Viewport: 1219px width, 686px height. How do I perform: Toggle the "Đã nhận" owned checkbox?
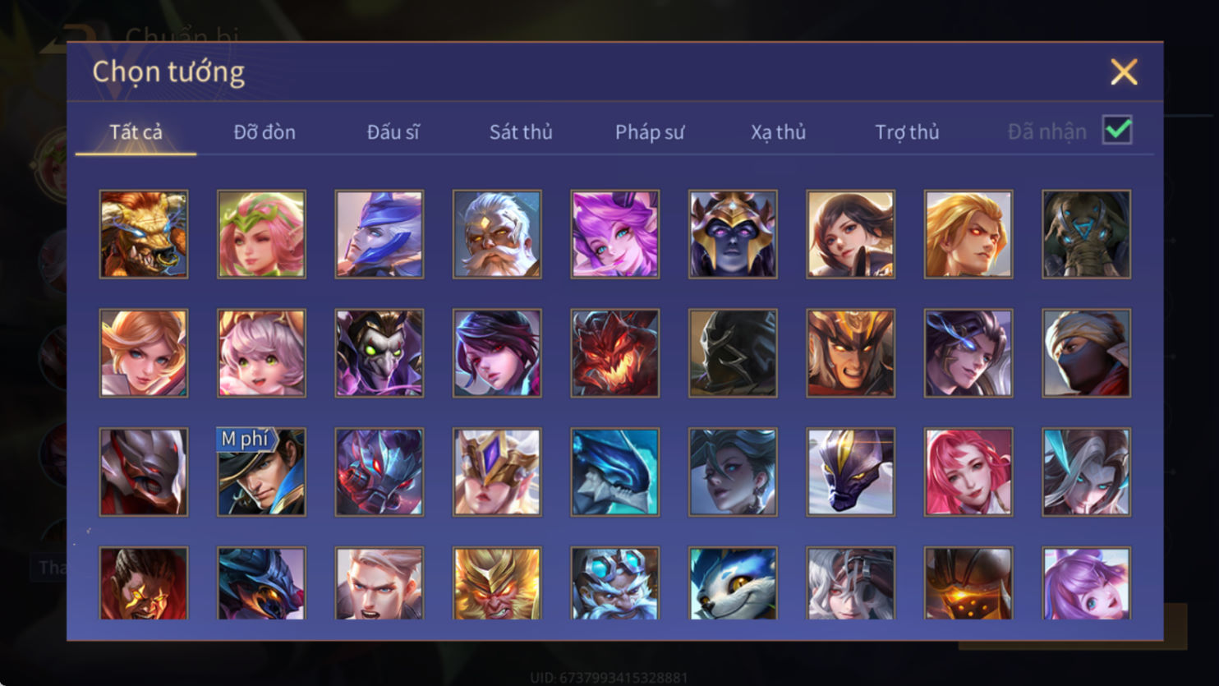[x=1117, y=131]
